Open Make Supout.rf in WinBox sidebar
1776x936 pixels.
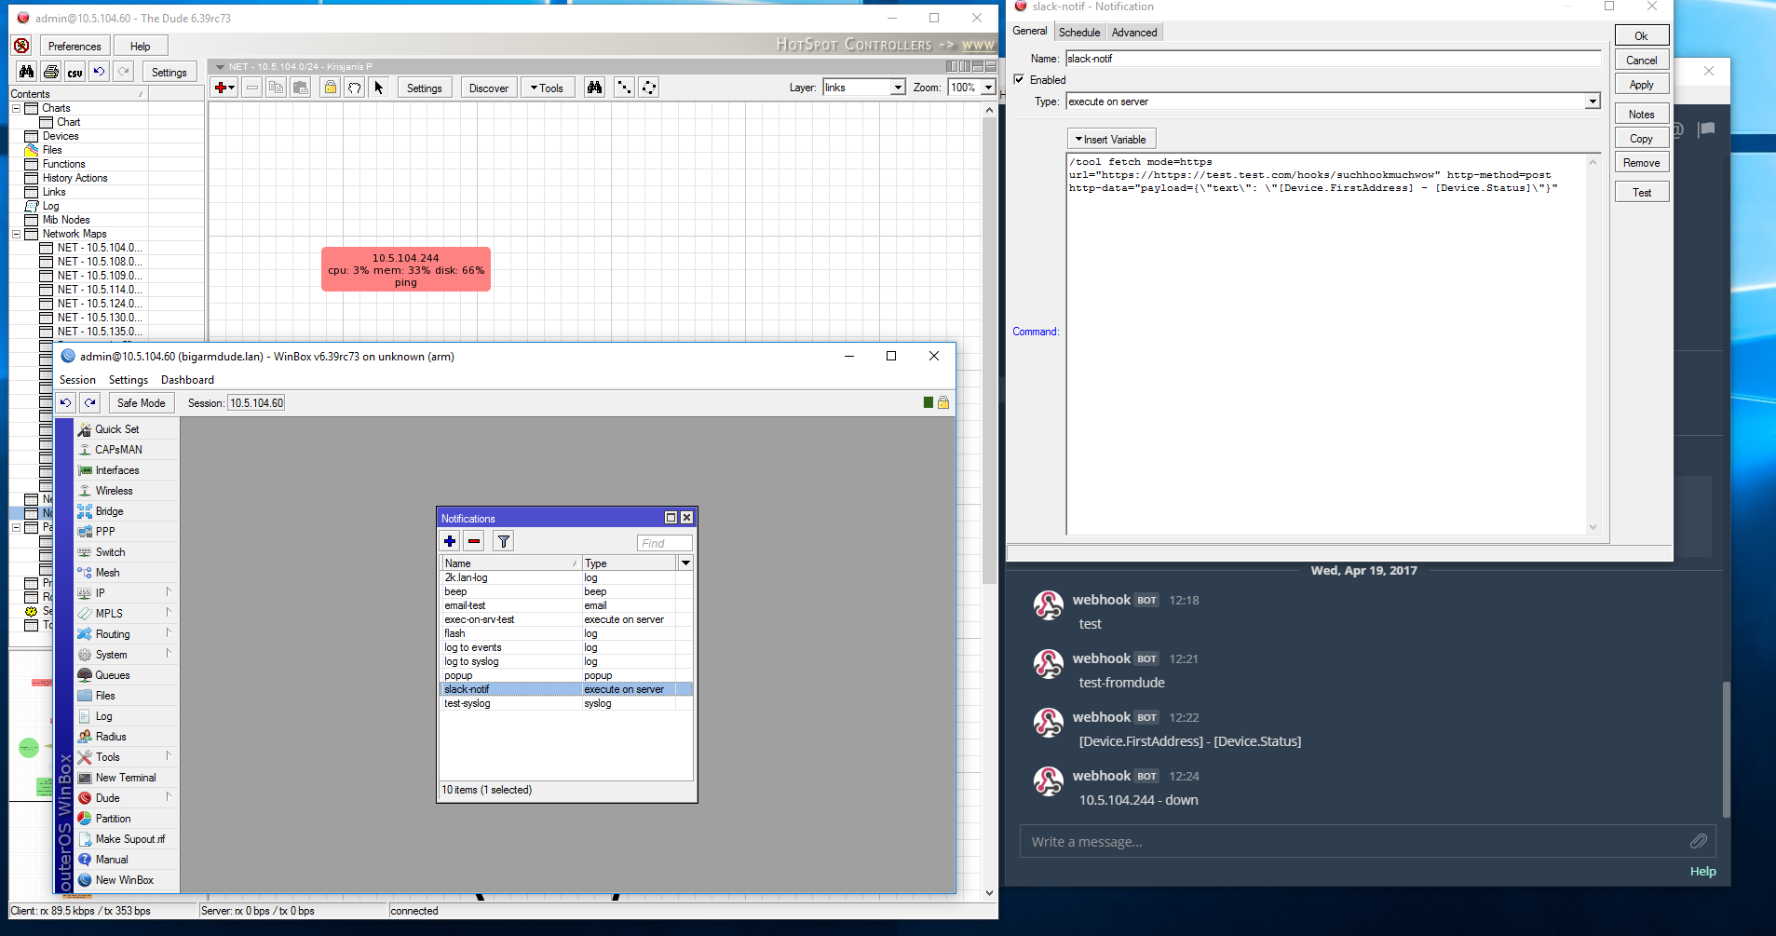129,839
